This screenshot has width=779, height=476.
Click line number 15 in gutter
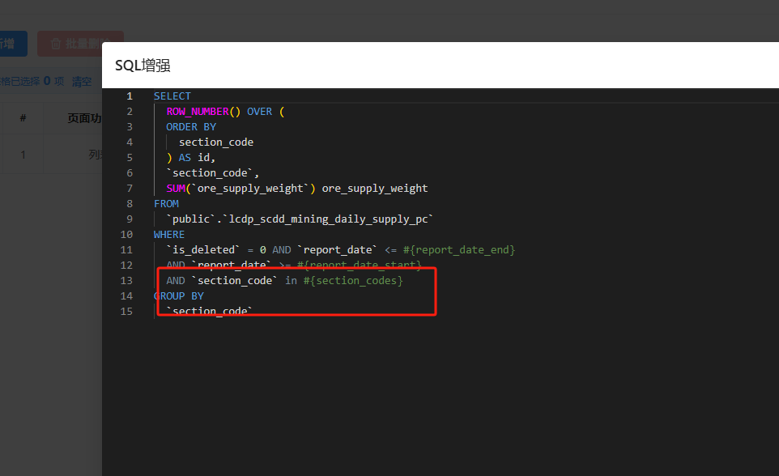pos(126,312)
